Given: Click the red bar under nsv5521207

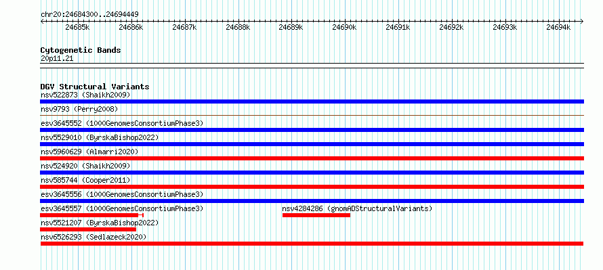Looking at the screenshot, I should coord(88,229).
